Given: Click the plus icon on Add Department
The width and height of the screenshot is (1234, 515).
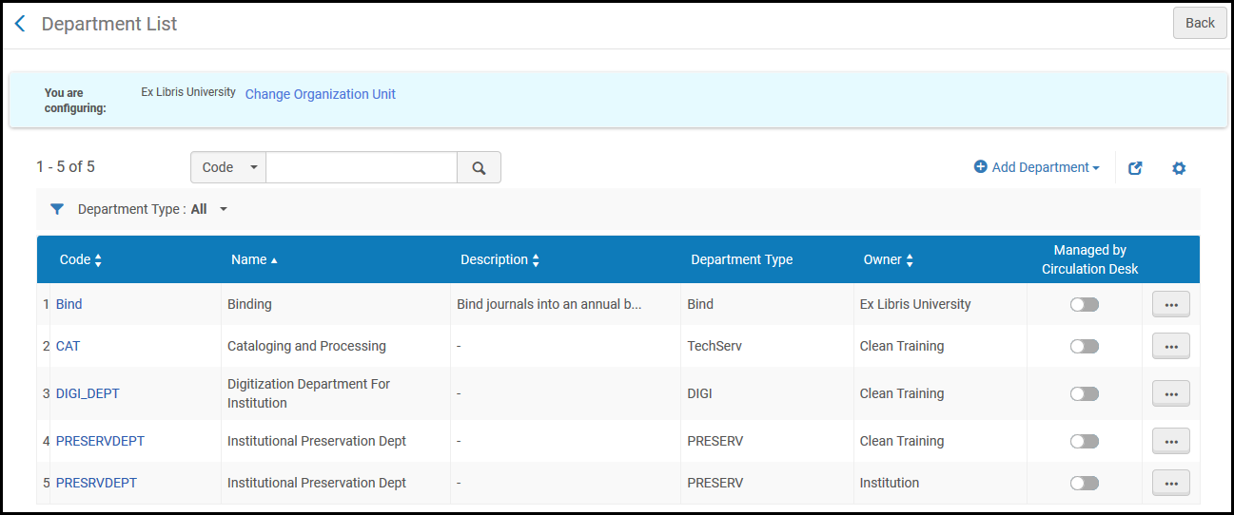Looking at the screenshot, I should (981, 167).
